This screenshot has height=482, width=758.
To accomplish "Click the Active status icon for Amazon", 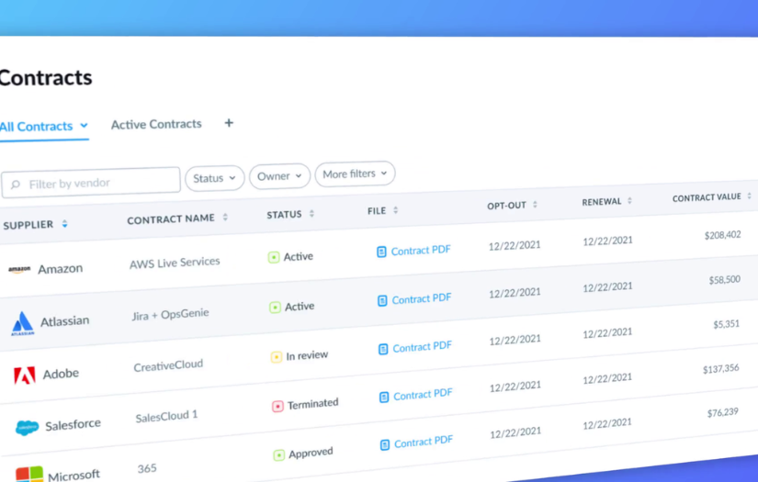I will tap(274, 257).
